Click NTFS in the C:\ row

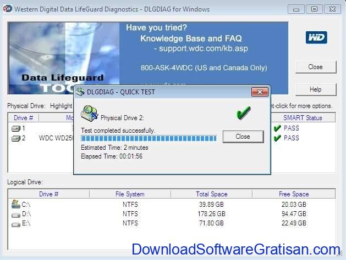[x=130, y=205]
